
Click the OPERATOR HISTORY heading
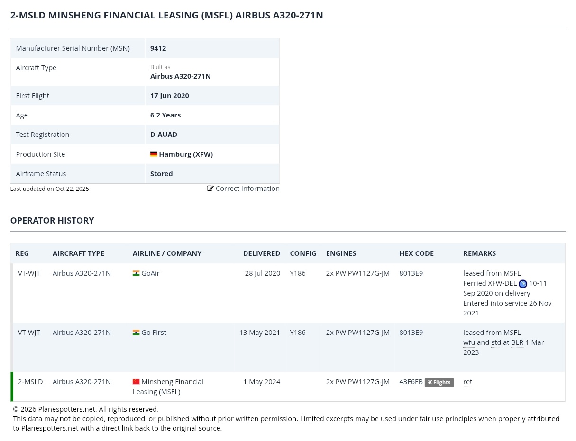tap(52, 221)
